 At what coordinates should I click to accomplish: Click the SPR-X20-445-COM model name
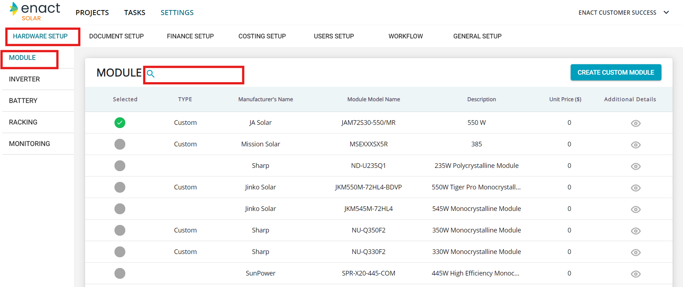point(369,273)
